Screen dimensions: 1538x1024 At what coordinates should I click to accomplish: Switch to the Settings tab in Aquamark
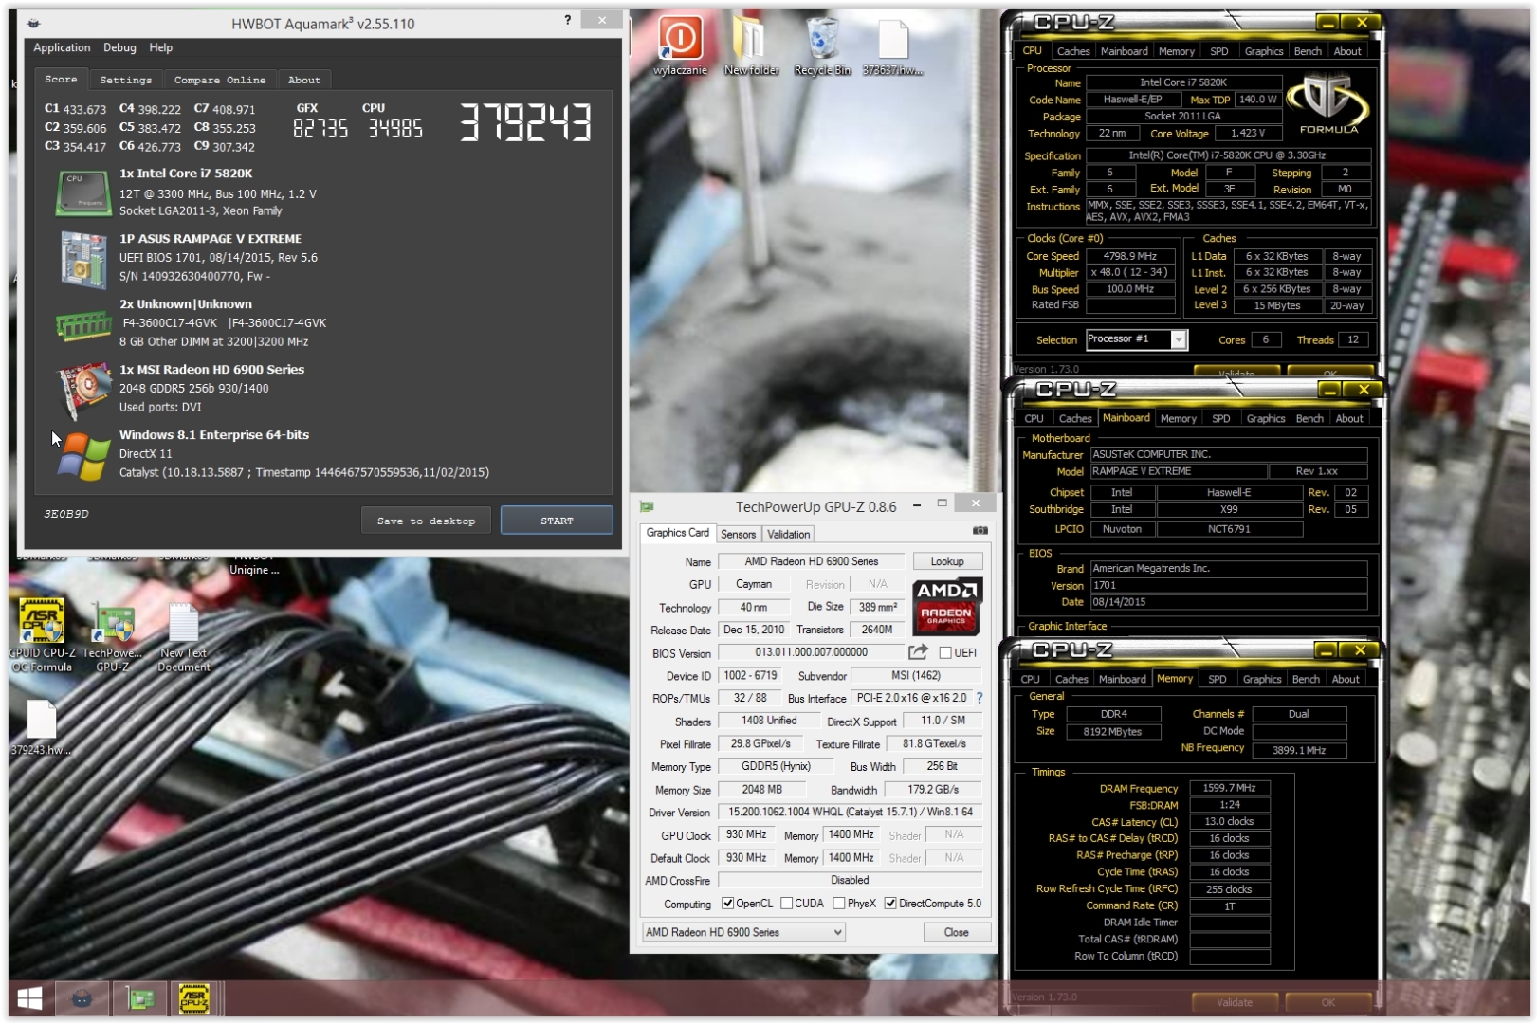(x=125, y=80)
